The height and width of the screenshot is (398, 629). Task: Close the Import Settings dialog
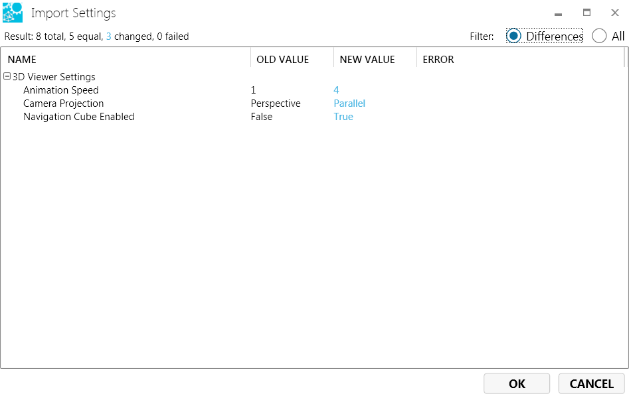614,13
